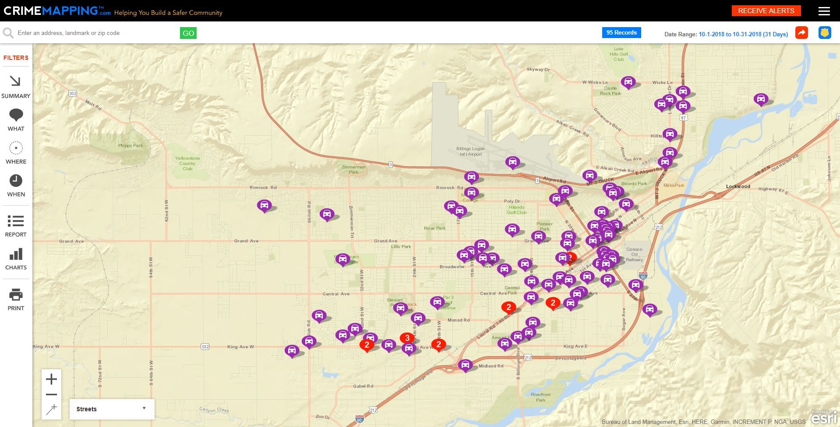The height and width of the screenshot is (427, 840).
Task: Click the blue police badge icon
Action: [825, 33]
